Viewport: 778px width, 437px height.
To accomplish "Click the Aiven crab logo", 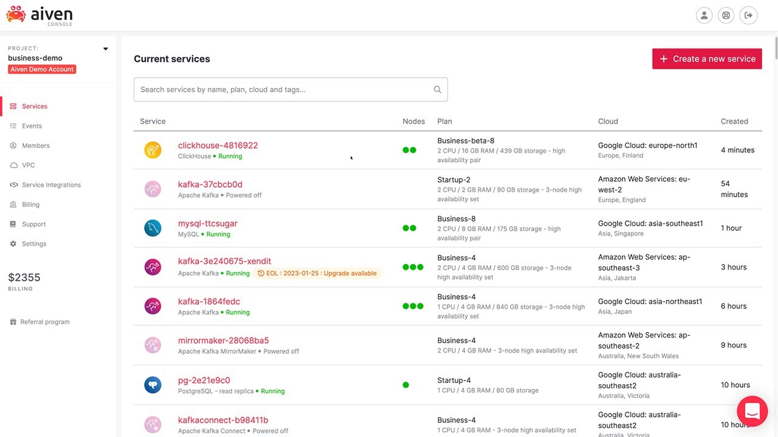I will (16, 14).
